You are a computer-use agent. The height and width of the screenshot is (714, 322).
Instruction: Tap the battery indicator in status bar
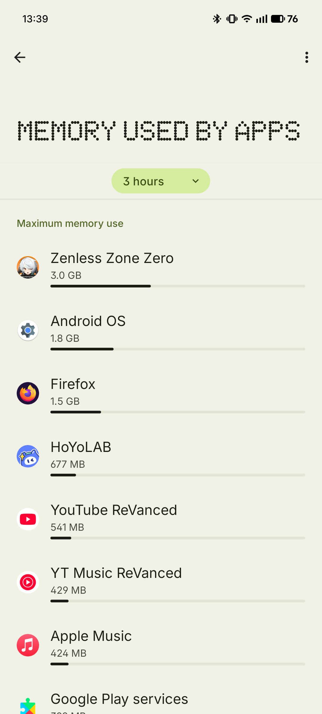coord(278,19)
